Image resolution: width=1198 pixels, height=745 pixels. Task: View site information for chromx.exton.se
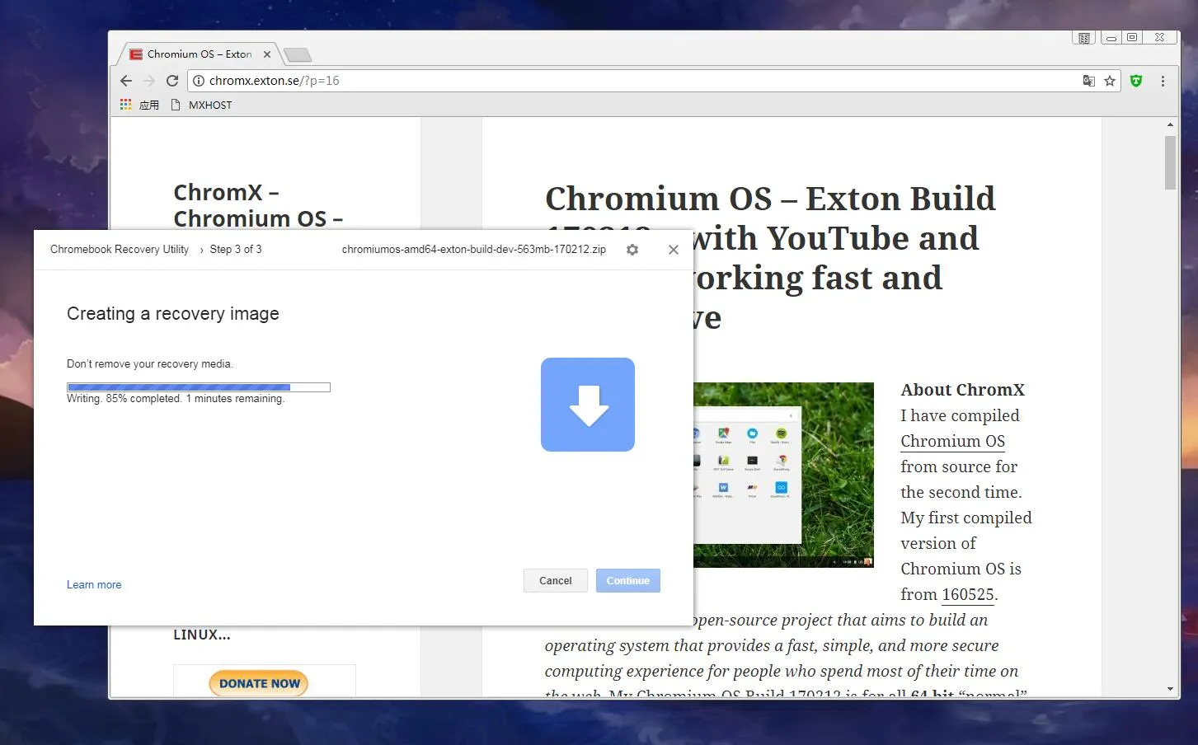[199, 81]
